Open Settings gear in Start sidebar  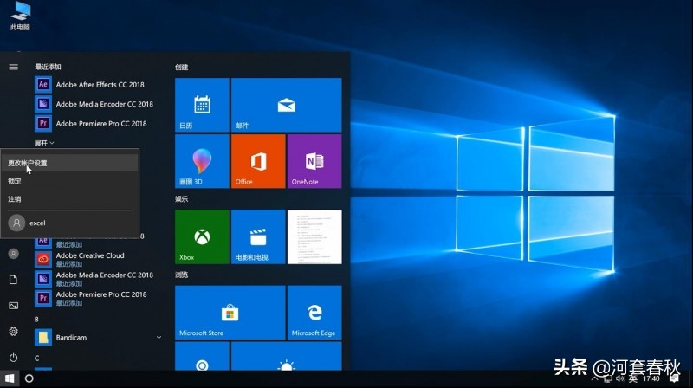13,332
